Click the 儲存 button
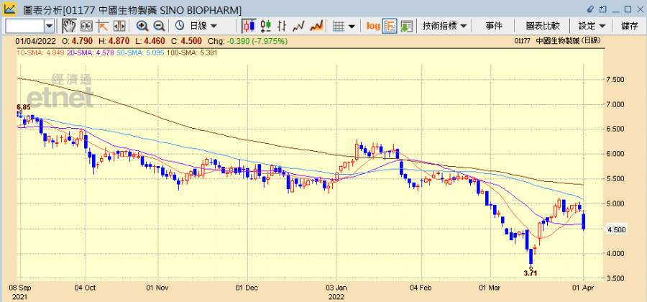This screenshot has width=647, height=302. (629, 26)
